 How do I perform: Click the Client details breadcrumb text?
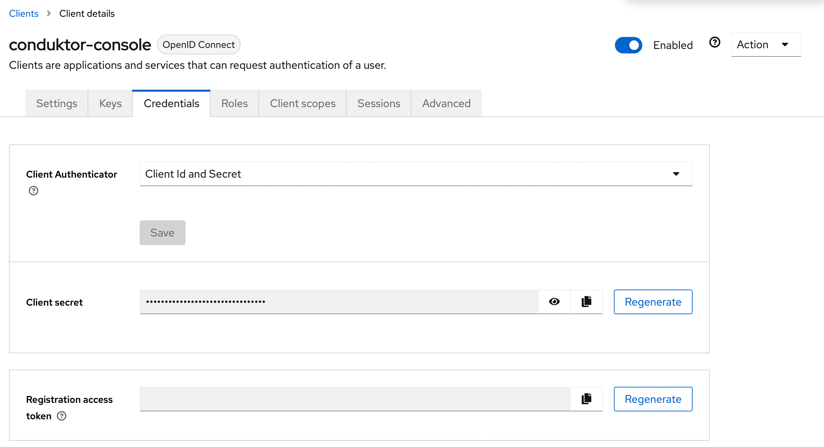point(87,13)
